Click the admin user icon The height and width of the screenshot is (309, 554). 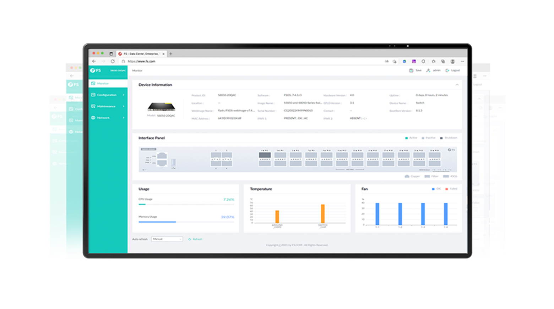click(428, 71)
